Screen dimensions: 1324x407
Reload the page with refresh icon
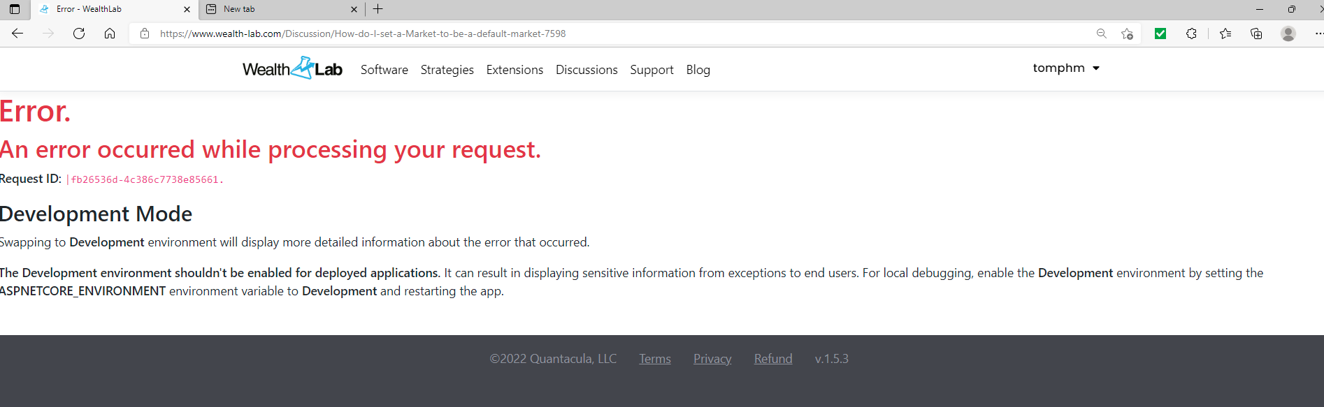(79, 34)
